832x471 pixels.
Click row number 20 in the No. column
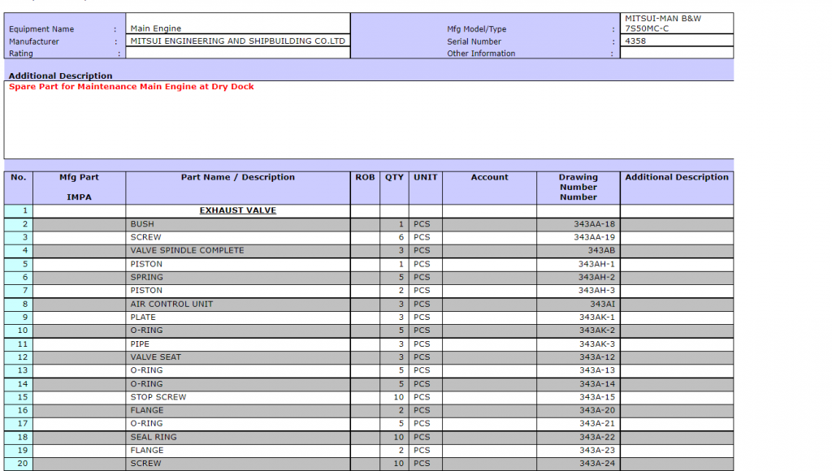click(19, 464)
